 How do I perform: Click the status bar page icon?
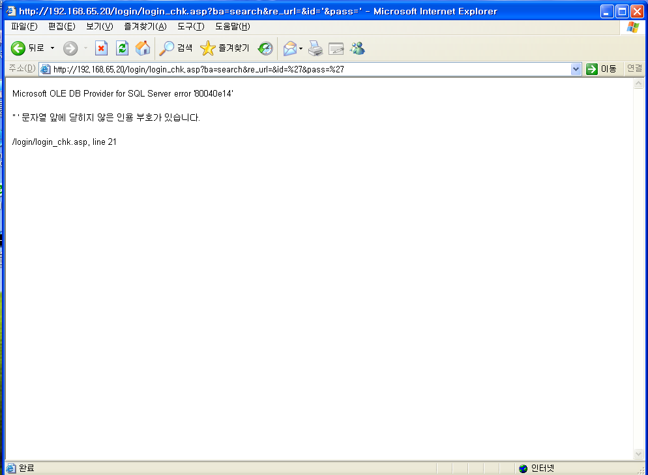coord(10,468)
